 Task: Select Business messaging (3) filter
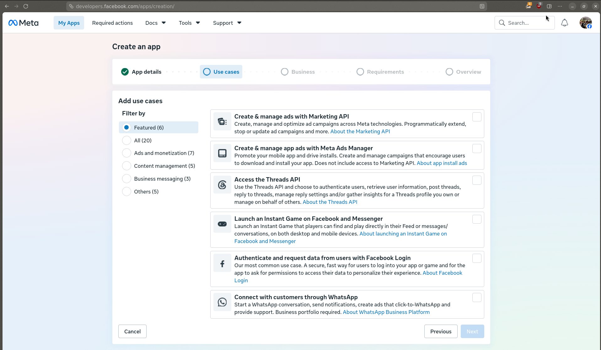[x=126, y=178]
